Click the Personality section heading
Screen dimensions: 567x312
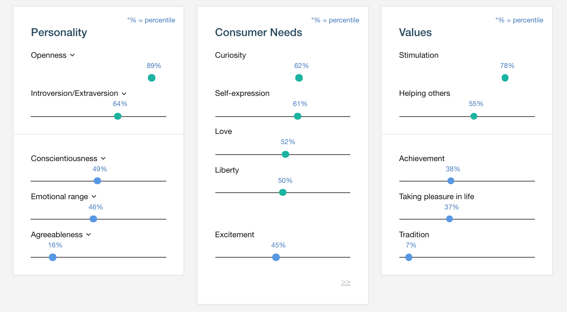coord(59,33)
